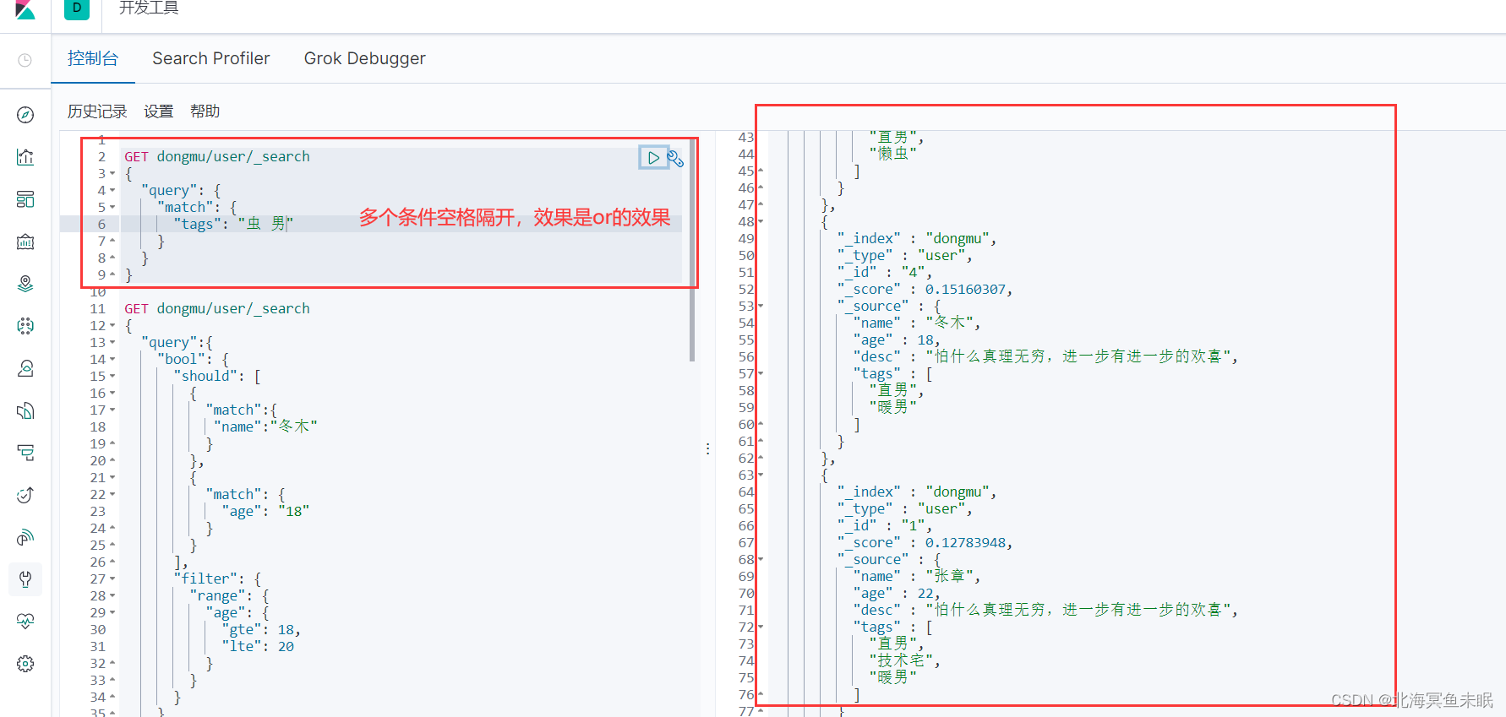
Task: Click the first GET dongmu/user/_search line
Action: click(x=217, y=156)
